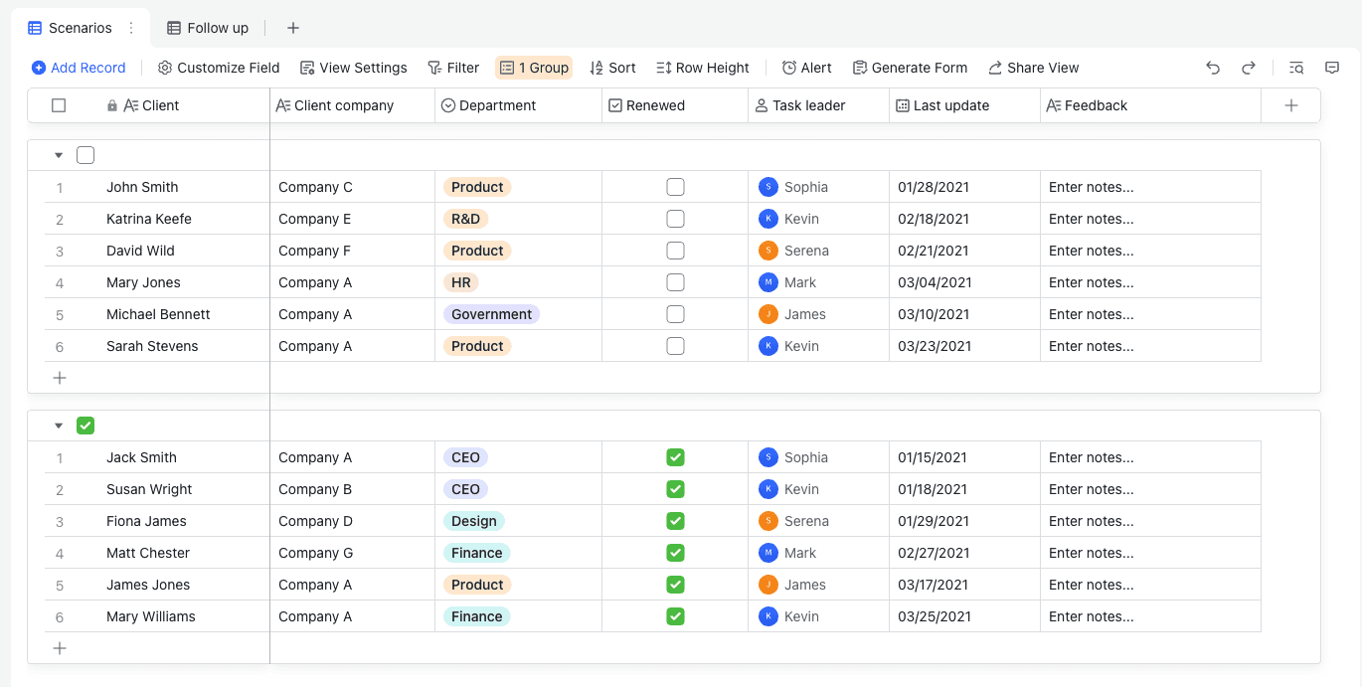Open Alert settings
The height and width of the screenshot is (687, 1362).
806,68
